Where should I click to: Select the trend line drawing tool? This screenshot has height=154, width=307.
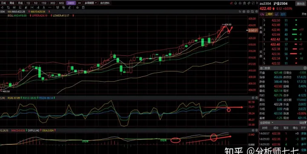click(x=2, y=7)
